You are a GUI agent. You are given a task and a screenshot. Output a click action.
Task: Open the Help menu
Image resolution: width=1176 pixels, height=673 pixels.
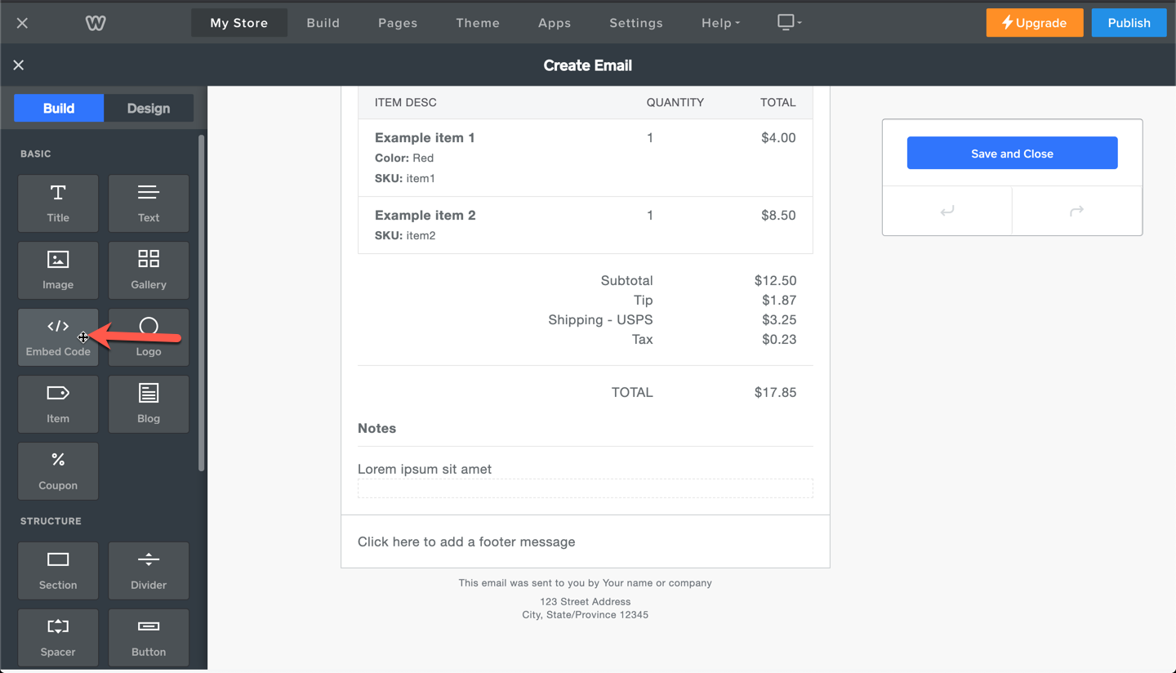click(x=720, y=23)
